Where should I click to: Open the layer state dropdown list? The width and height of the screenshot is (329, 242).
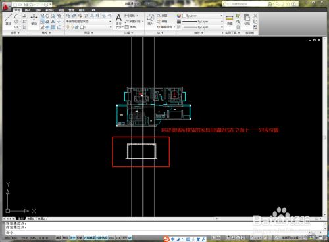point(89,21)
